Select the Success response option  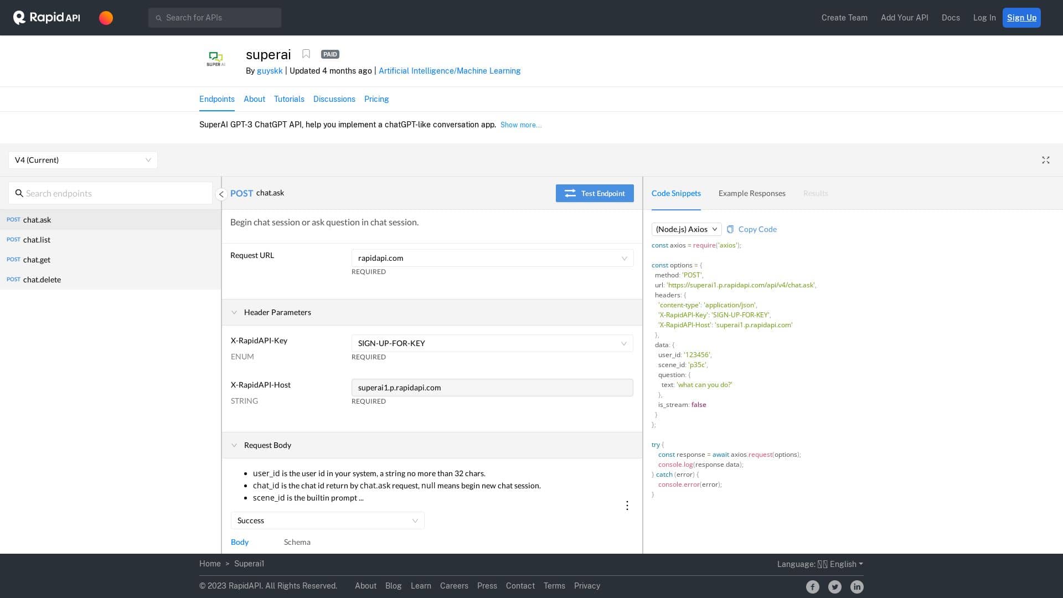(x=327, y=520)
